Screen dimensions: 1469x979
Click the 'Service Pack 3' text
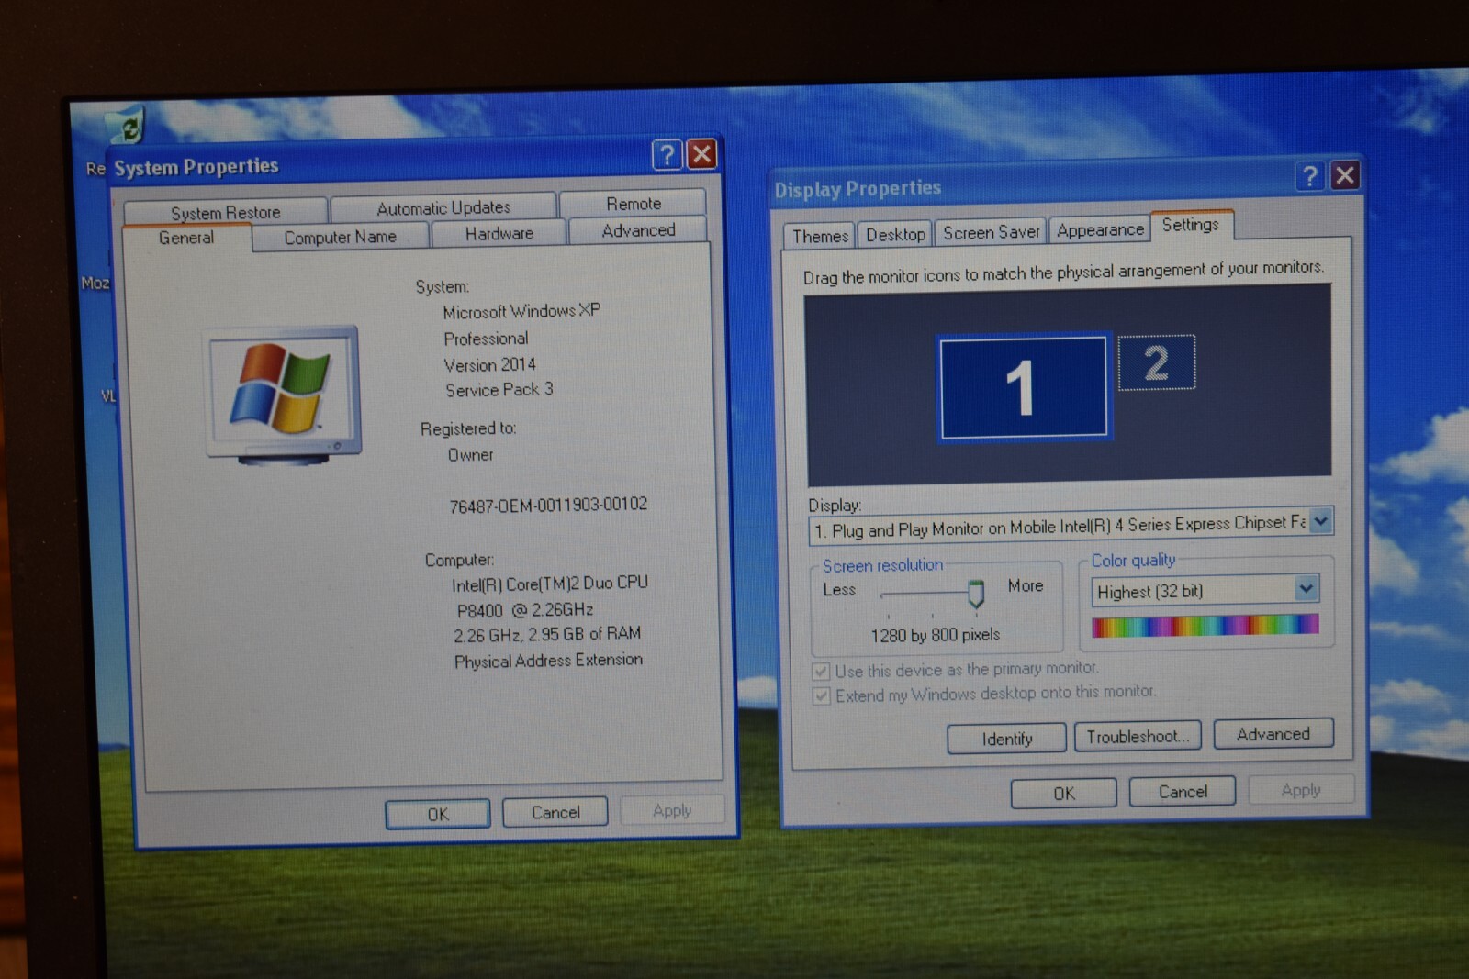(499, 390)
